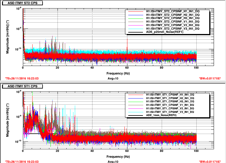This screenshot has width=226, height=163.
Task: Click the BW=0.0117187 label under the ST2 plot
Action: tap(210, 79)
